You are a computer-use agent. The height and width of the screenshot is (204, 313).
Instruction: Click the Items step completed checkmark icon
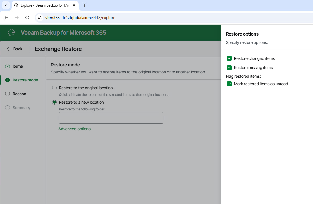[x=8, y=66]
